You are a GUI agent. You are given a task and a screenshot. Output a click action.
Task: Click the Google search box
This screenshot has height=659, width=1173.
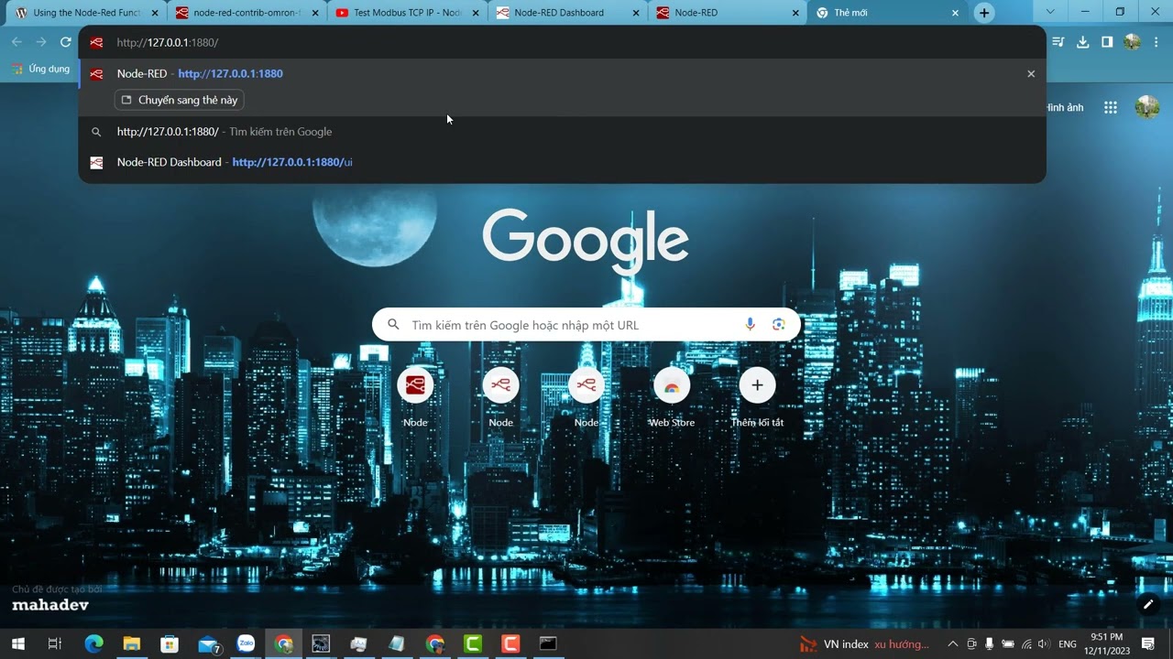click(x=586, y=325)
